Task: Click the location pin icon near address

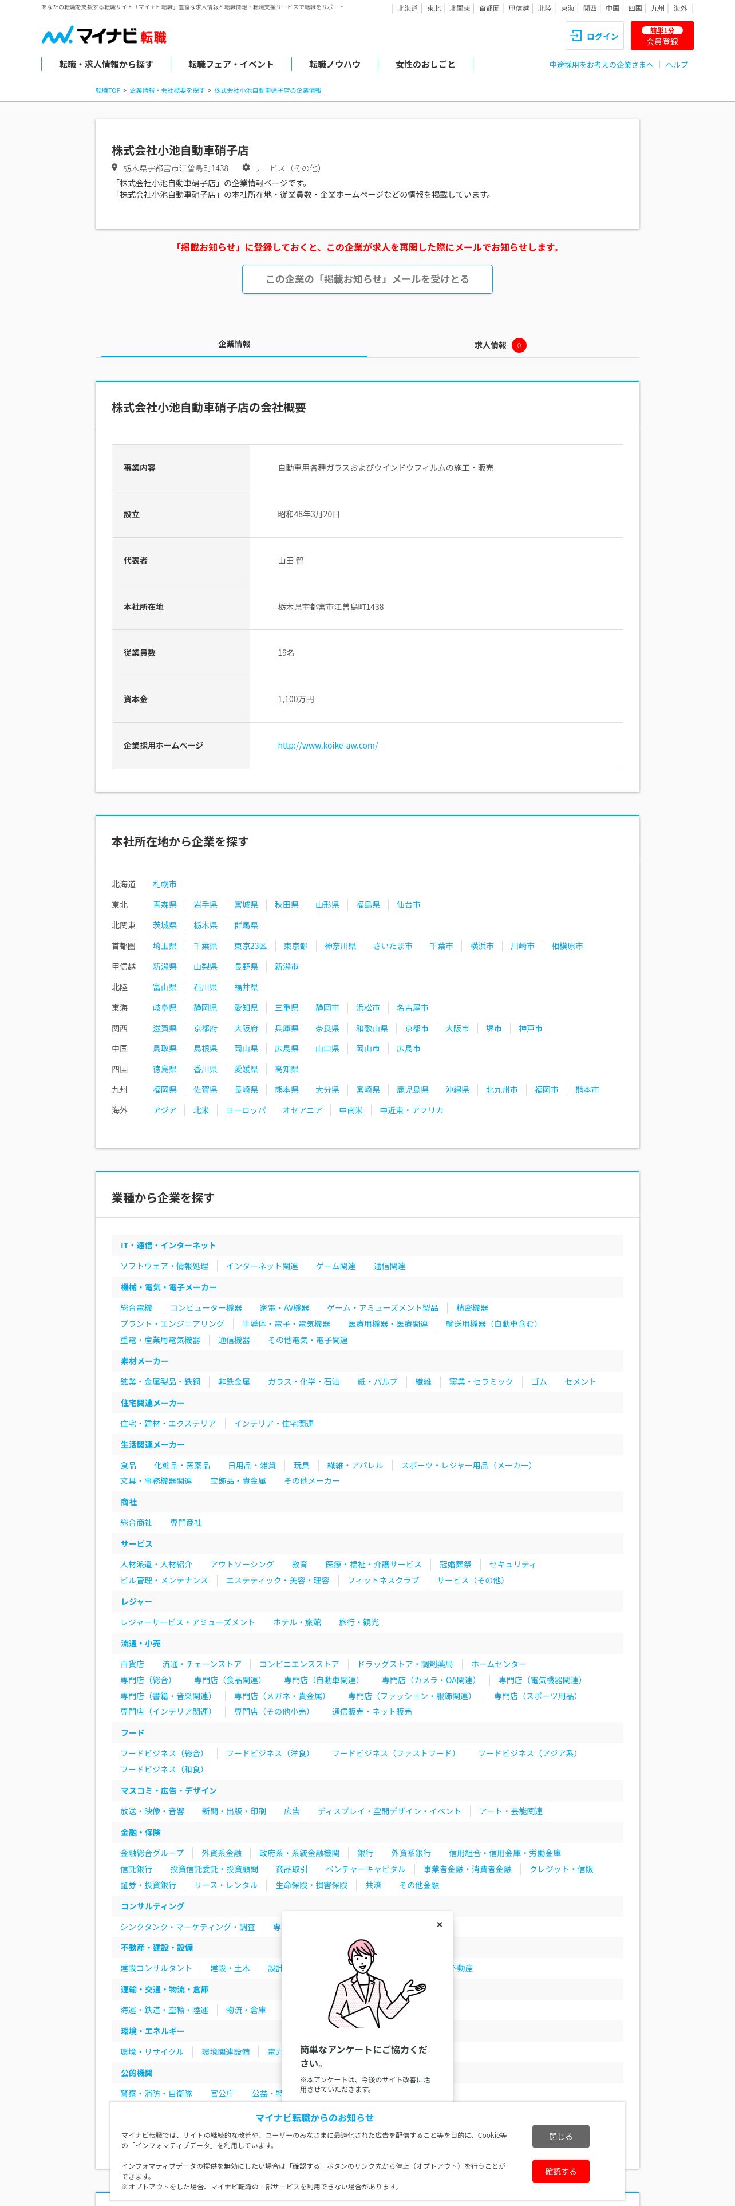Action: (x=114, y=168)
